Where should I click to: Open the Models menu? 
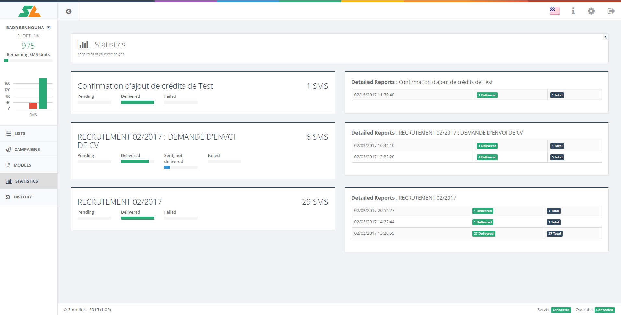pyautogui.click(x=29, y=165)
